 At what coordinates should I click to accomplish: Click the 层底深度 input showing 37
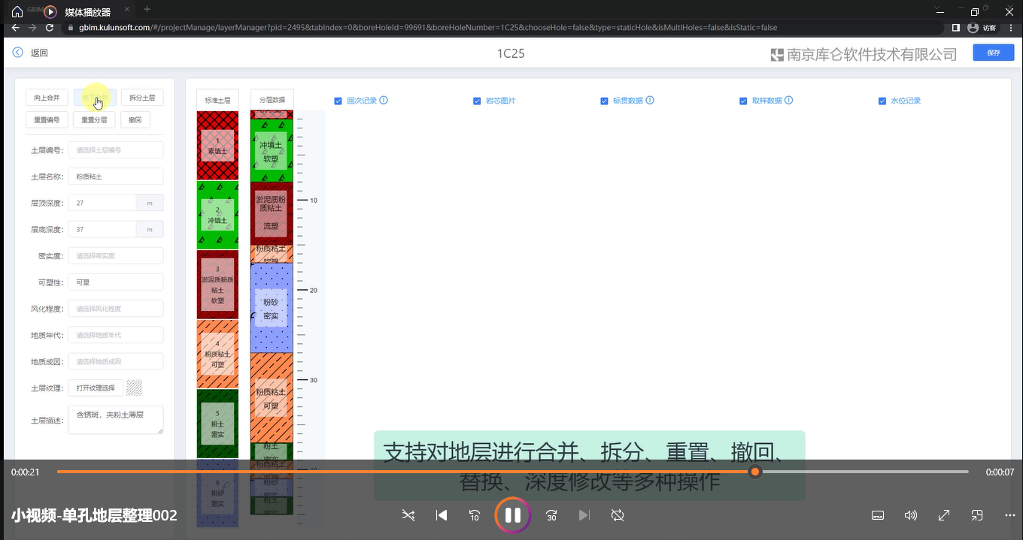click(102, 229)
